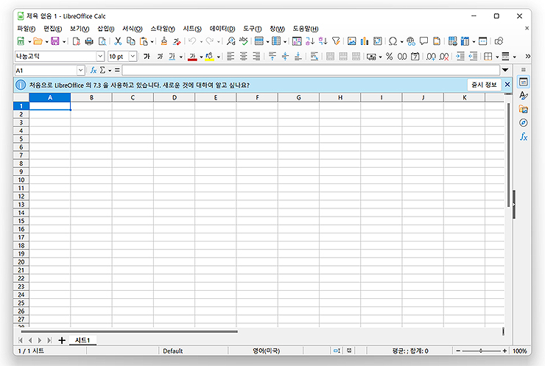Click column D header

click(x=174, y=97)
